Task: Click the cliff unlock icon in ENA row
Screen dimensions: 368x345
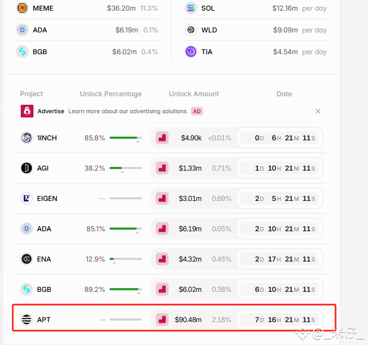Action: (162, 259)
